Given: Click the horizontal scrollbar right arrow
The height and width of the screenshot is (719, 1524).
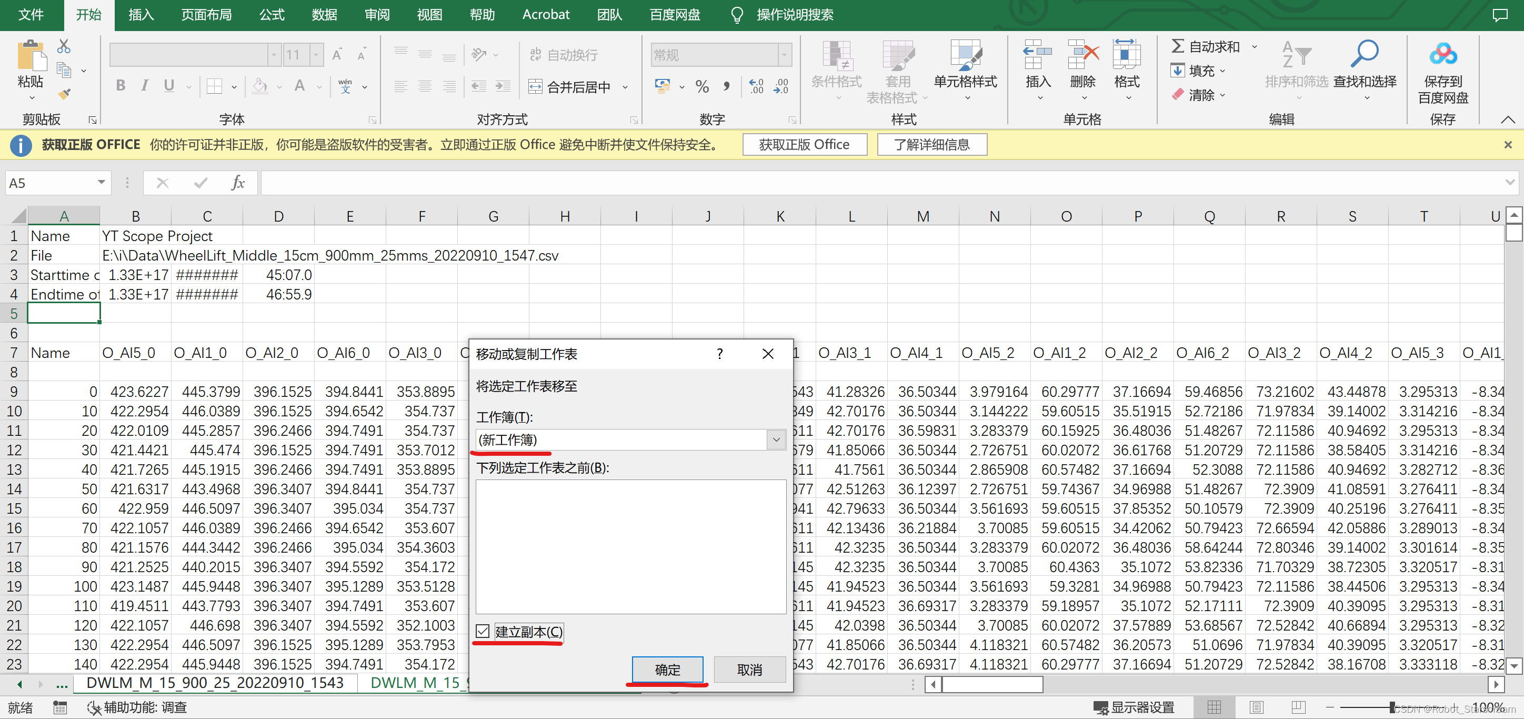Looking at the screenshot, I should 1496,685.
